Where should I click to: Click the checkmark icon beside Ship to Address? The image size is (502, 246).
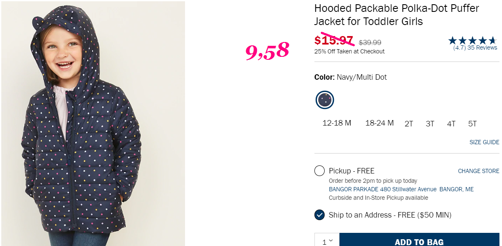tap(320, 215)
